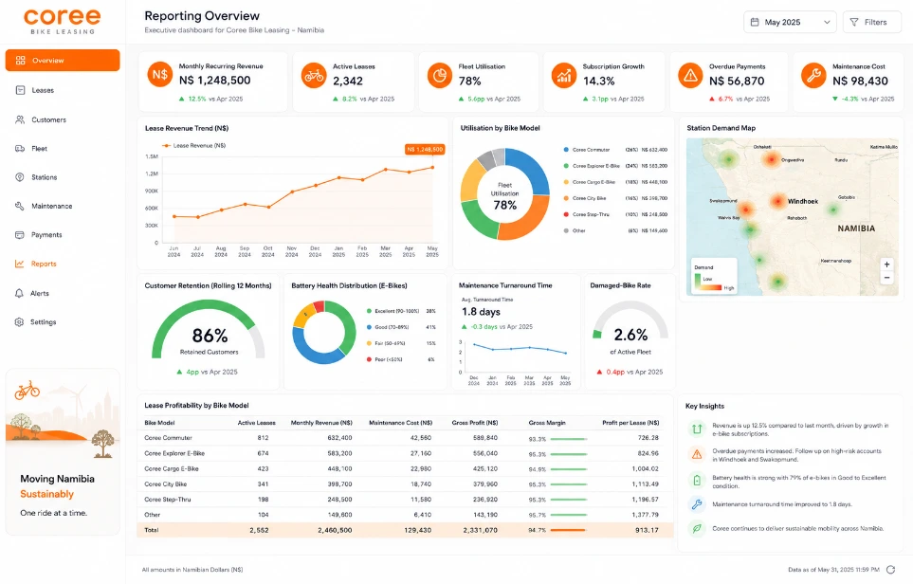Click the Windhoek demand hotspot on map
Viewport: 913px width, 584px height.
[778, 201]
